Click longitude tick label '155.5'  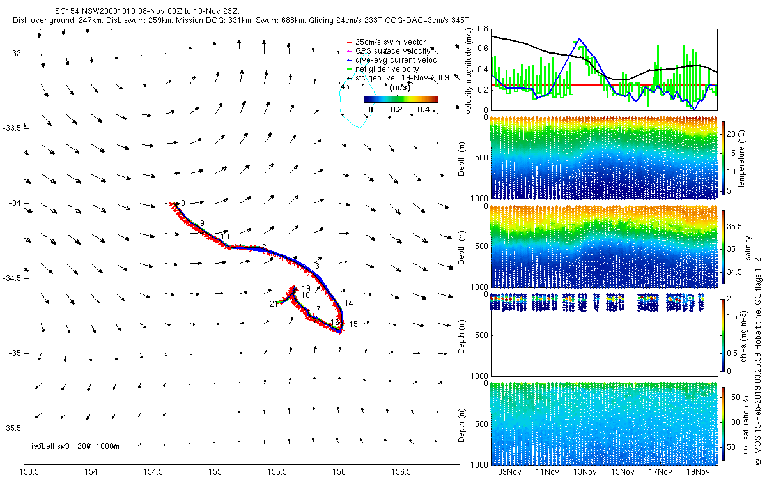[x=277, y=472]
